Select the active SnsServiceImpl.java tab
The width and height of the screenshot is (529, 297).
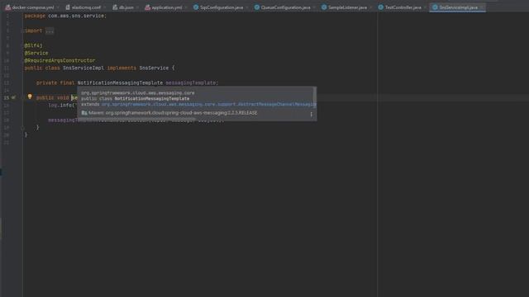[458, 7]
